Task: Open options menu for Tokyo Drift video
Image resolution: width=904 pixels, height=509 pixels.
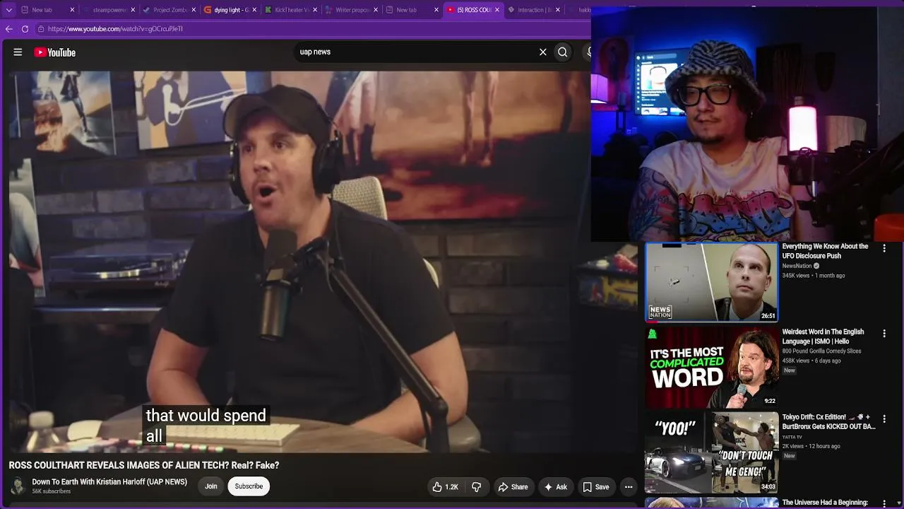Action: [884, 419]
